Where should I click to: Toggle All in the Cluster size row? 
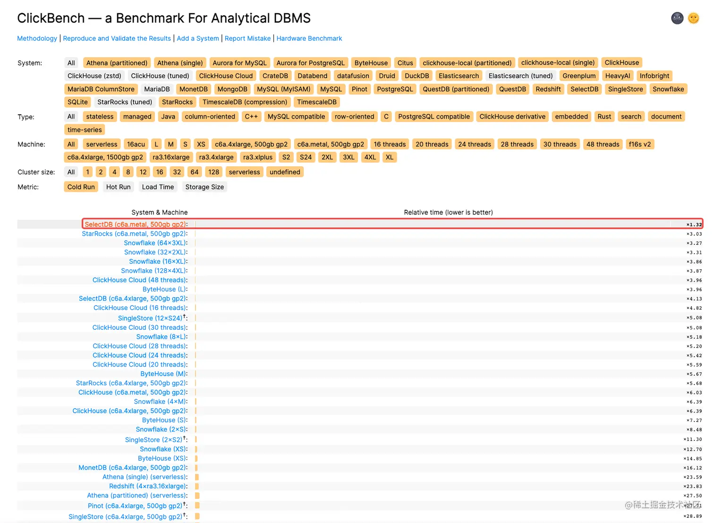click(71, 172)
